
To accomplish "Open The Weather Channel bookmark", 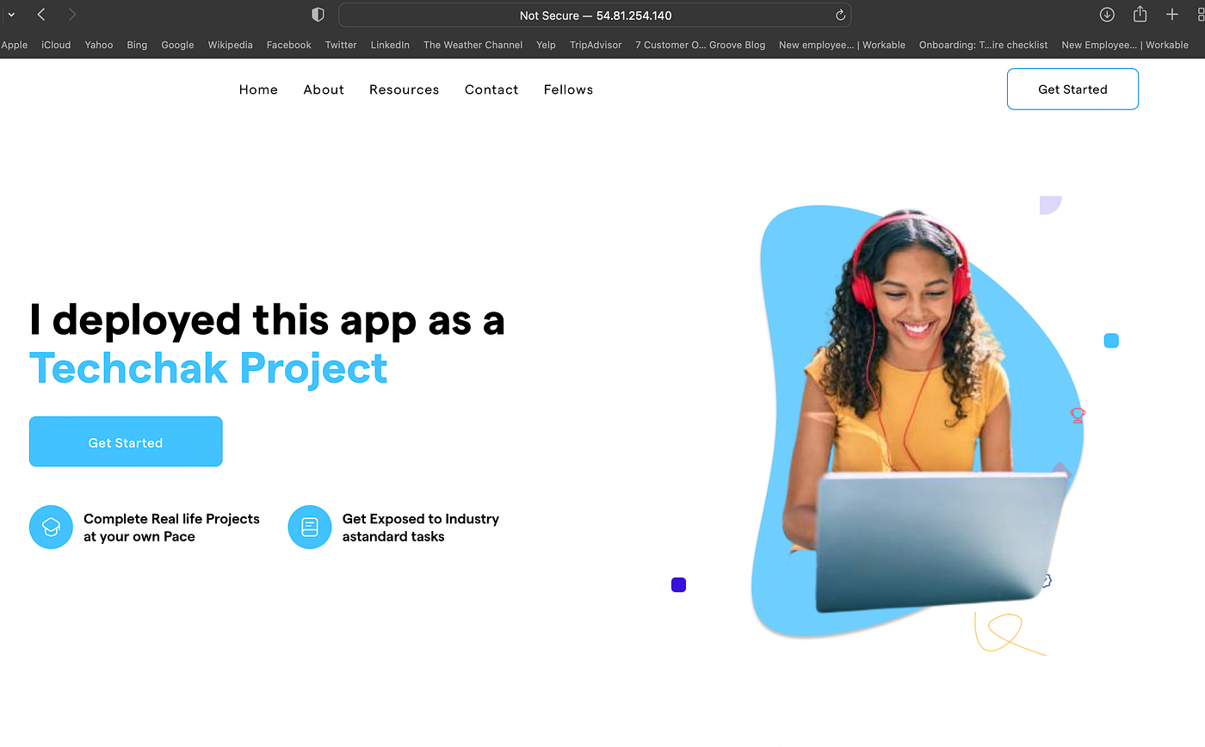I will (473, 45).
